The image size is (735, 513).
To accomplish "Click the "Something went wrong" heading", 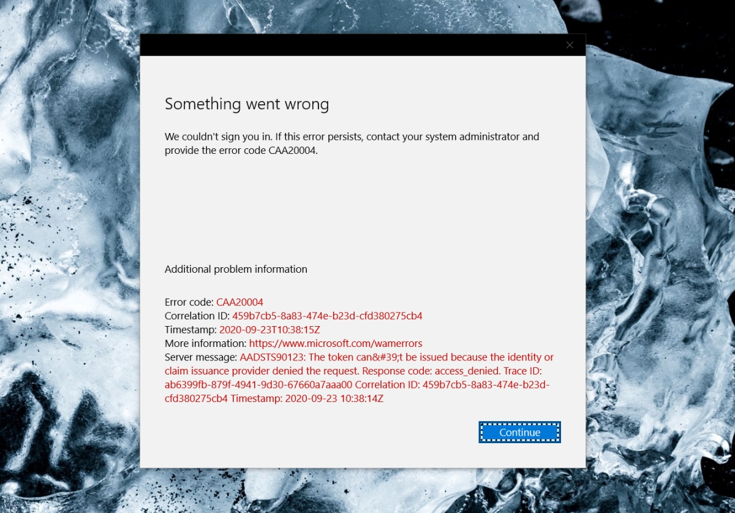I will click(247, 104).
